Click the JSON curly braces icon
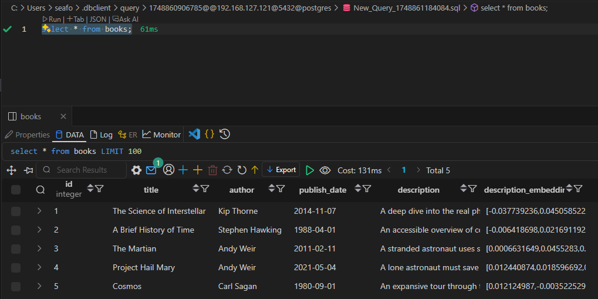This screenshot has height=299, width=598. point(210,135)
